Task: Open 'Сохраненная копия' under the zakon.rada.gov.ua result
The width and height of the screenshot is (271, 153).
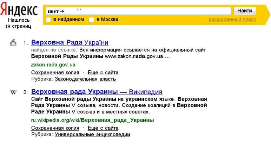Action: click(x=55, y=72)
